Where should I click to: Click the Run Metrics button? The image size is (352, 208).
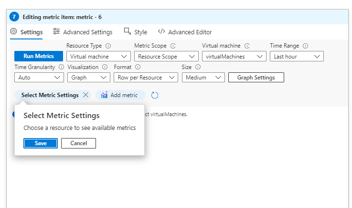pos(39,56)
